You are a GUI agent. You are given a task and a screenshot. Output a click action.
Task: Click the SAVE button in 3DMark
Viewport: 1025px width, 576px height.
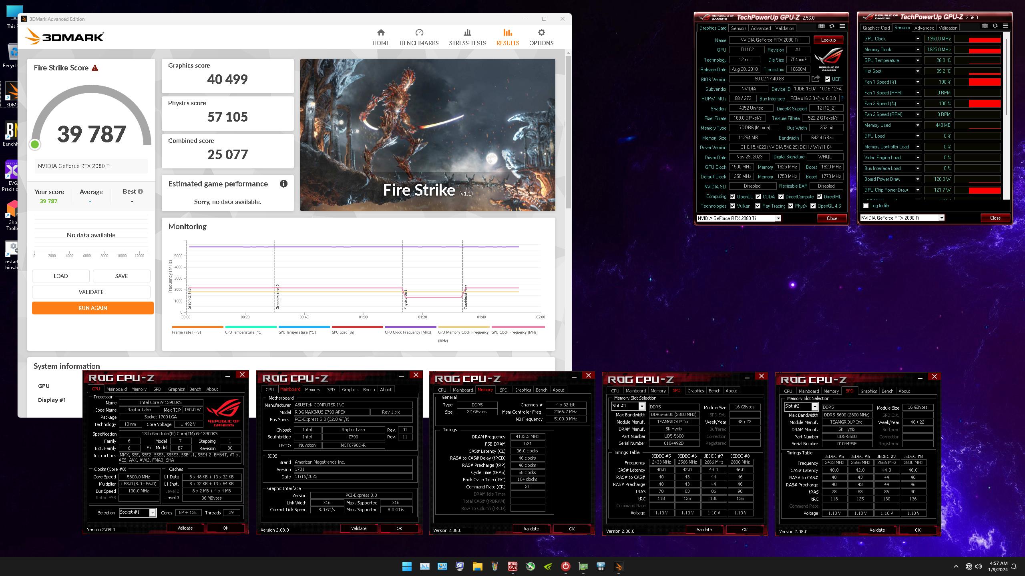click(122, 276)
